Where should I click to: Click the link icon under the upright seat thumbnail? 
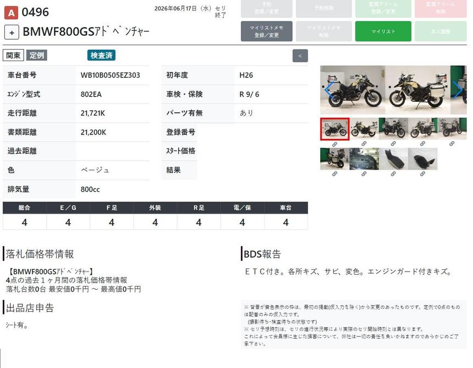point(393,174)
